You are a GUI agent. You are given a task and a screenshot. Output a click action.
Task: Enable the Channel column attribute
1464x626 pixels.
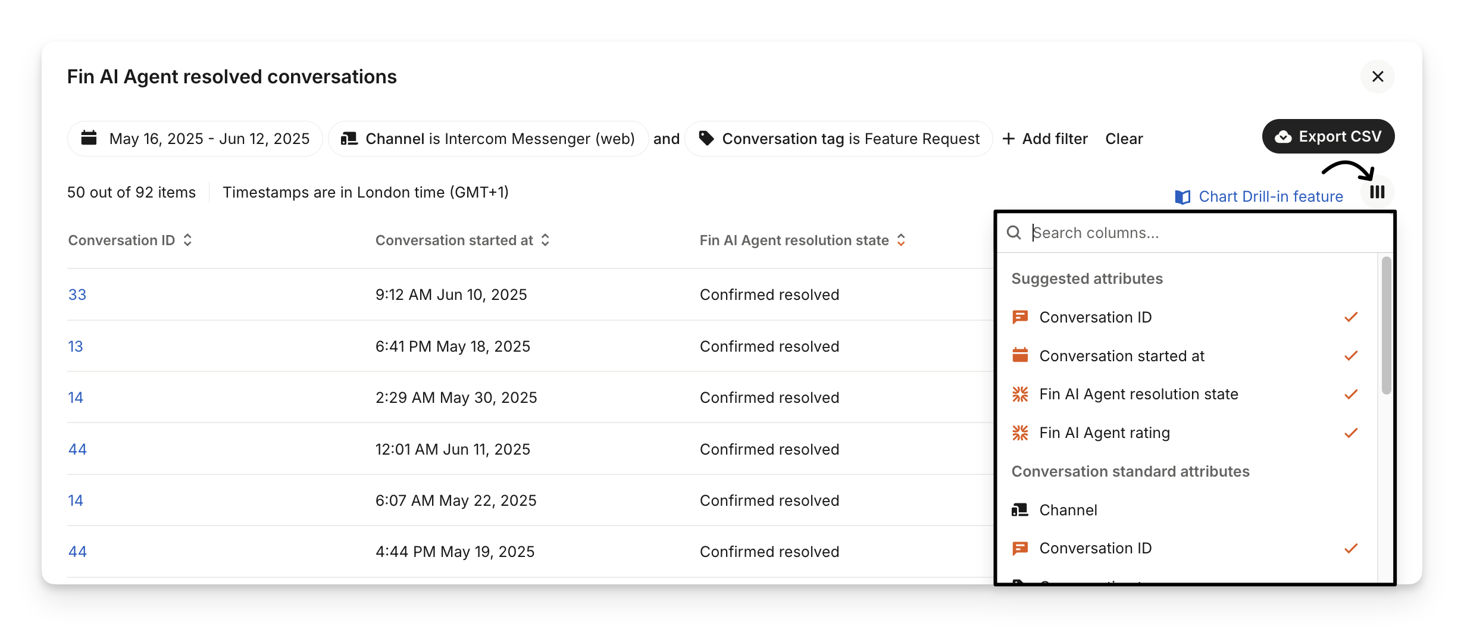pos(1068,510)
